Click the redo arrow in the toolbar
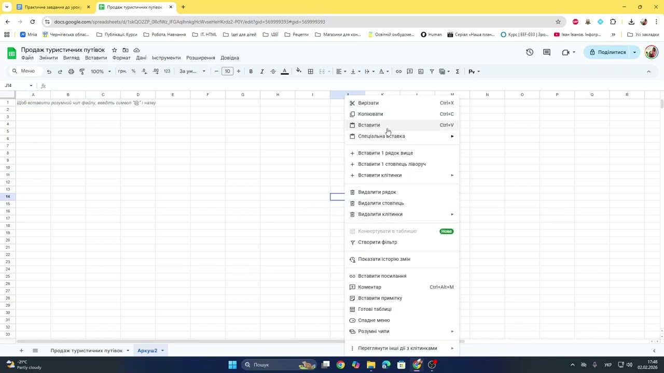This screenshot has height=373, width=664. point(60,71)
